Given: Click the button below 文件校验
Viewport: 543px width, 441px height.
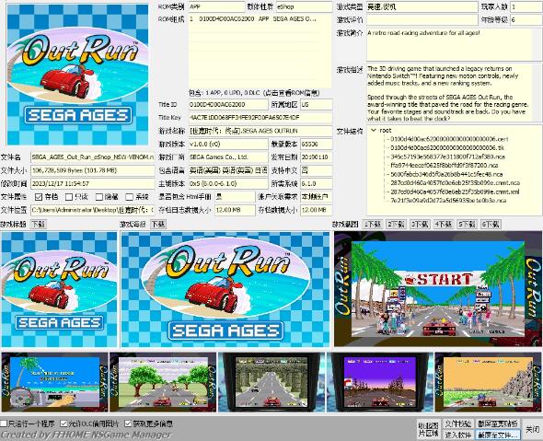Looking at the screenshot, I should click(x=457, y=435).
